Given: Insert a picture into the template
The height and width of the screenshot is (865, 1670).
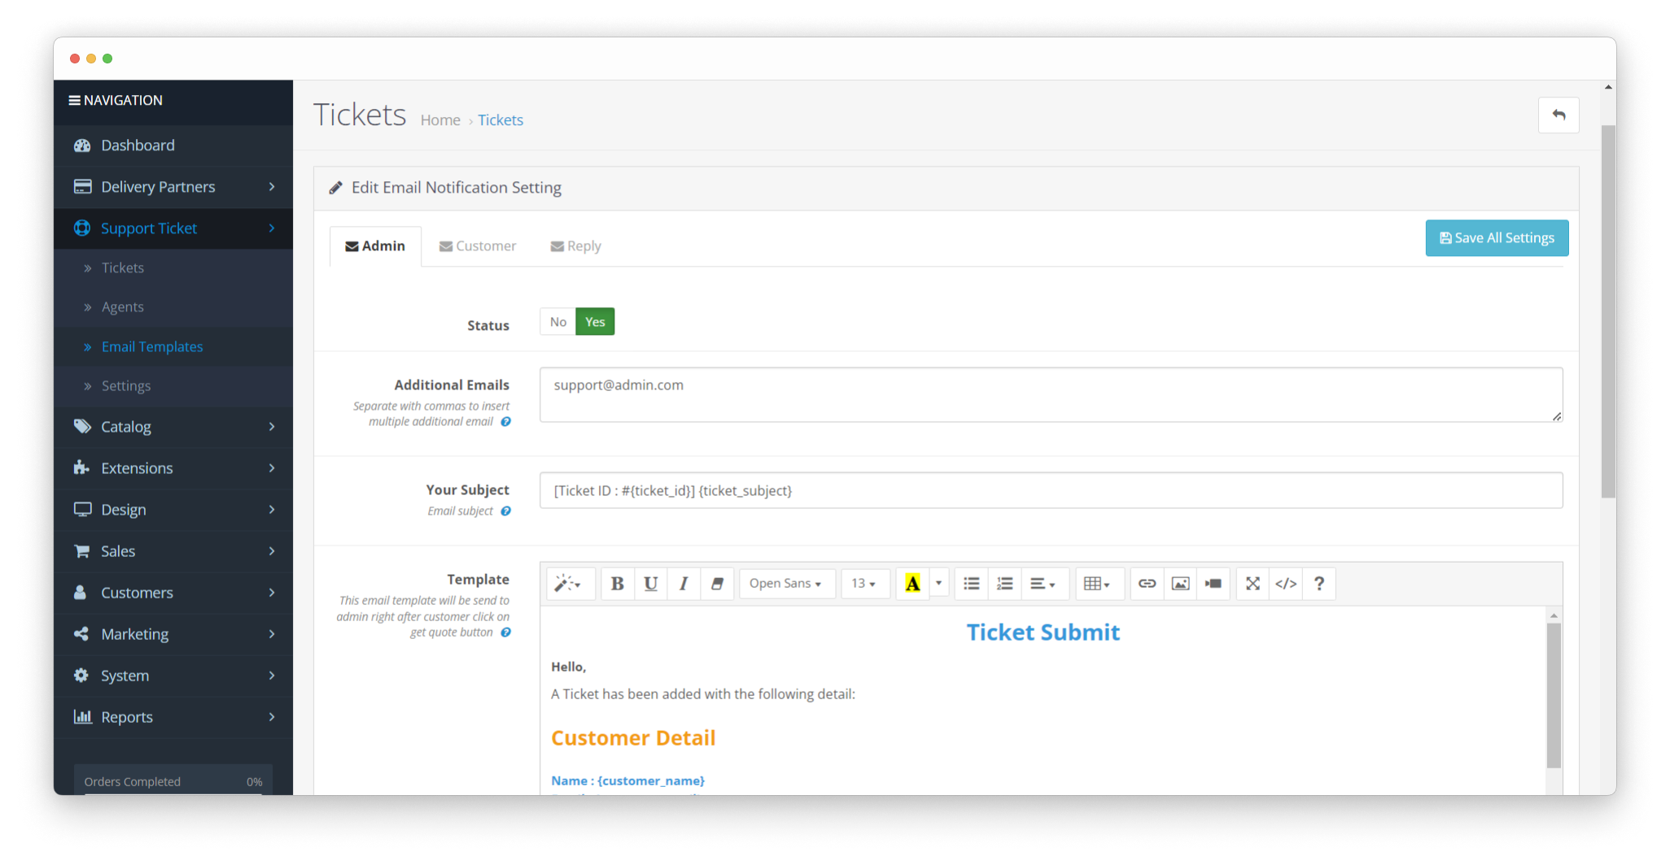Looking at the screenshot, I should [1180, 584].
